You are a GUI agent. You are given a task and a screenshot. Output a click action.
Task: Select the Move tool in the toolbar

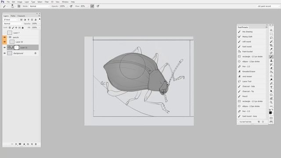[x=271, y=30]
